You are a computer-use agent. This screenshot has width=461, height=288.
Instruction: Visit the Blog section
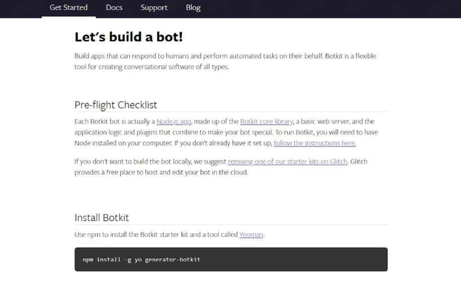(x=193, y=8)
